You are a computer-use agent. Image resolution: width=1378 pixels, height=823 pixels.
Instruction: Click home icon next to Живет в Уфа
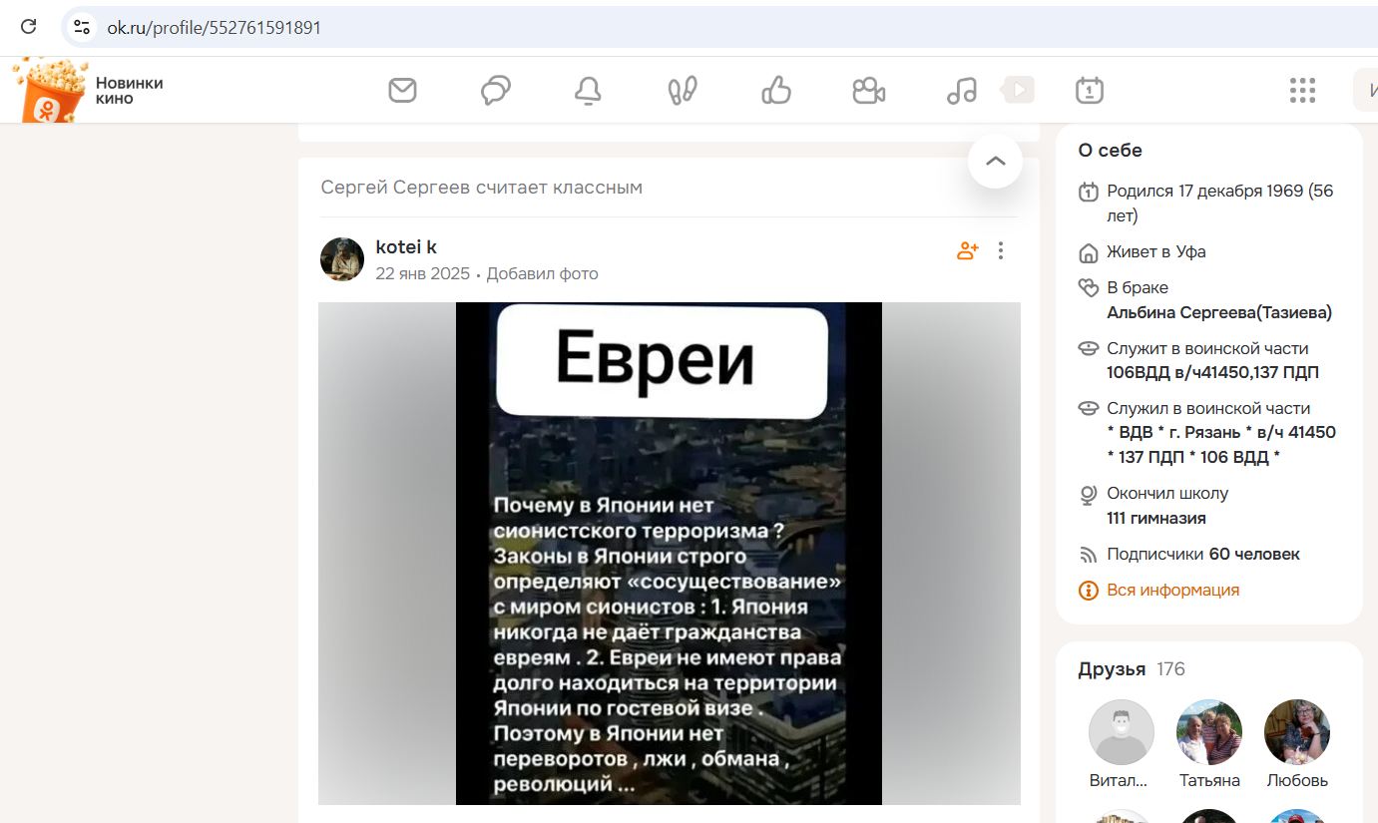click(1089, 252)
